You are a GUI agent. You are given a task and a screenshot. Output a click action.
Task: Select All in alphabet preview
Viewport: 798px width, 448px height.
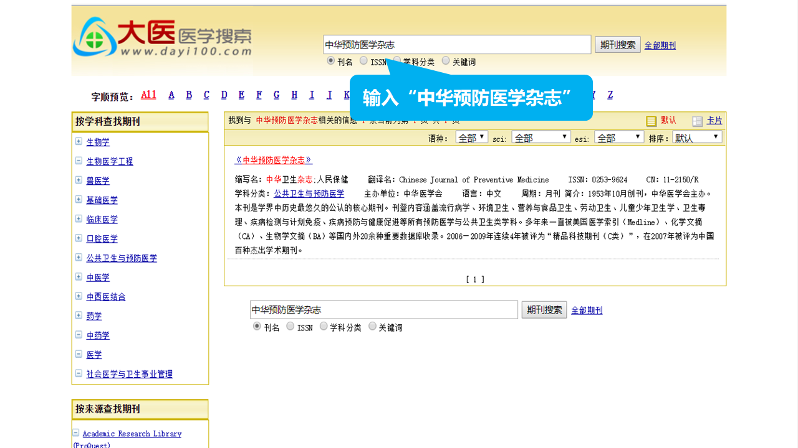point(148,95)
